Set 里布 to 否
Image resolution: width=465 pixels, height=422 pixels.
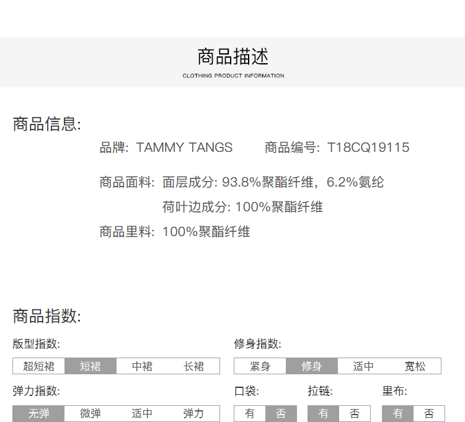point(428,413)
